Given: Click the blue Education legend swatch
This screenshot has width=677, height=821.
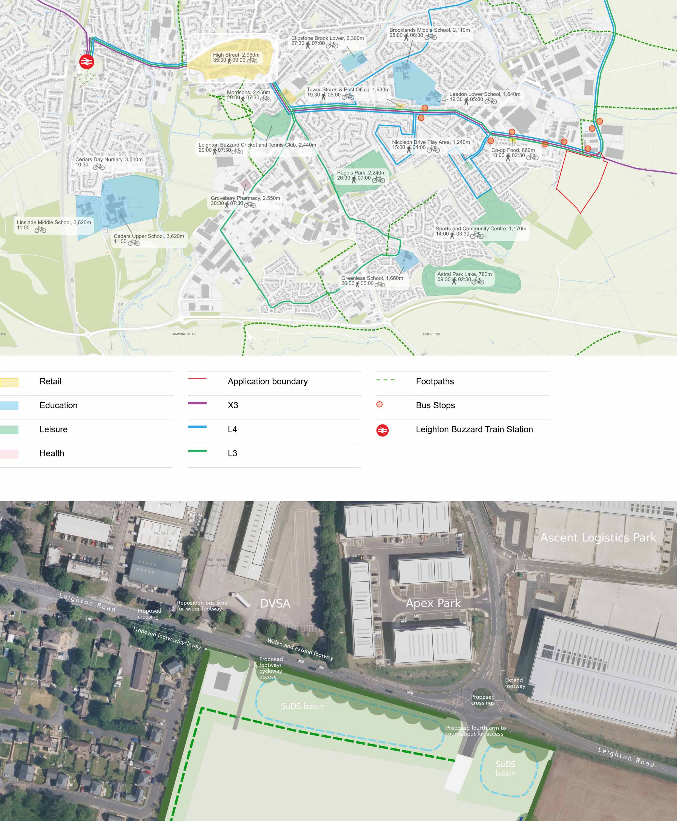Looking at the screenshot, I should [9, 406].
